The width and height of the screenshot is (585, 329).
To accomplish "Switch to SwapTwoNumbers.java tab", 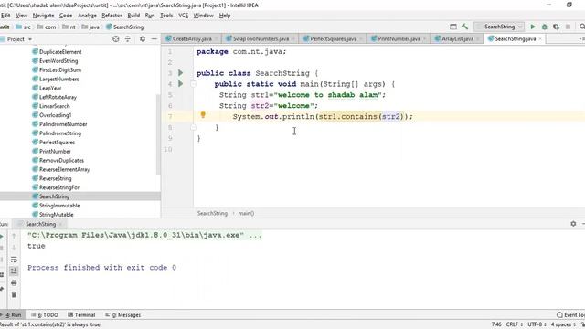I will click(261, 38).
